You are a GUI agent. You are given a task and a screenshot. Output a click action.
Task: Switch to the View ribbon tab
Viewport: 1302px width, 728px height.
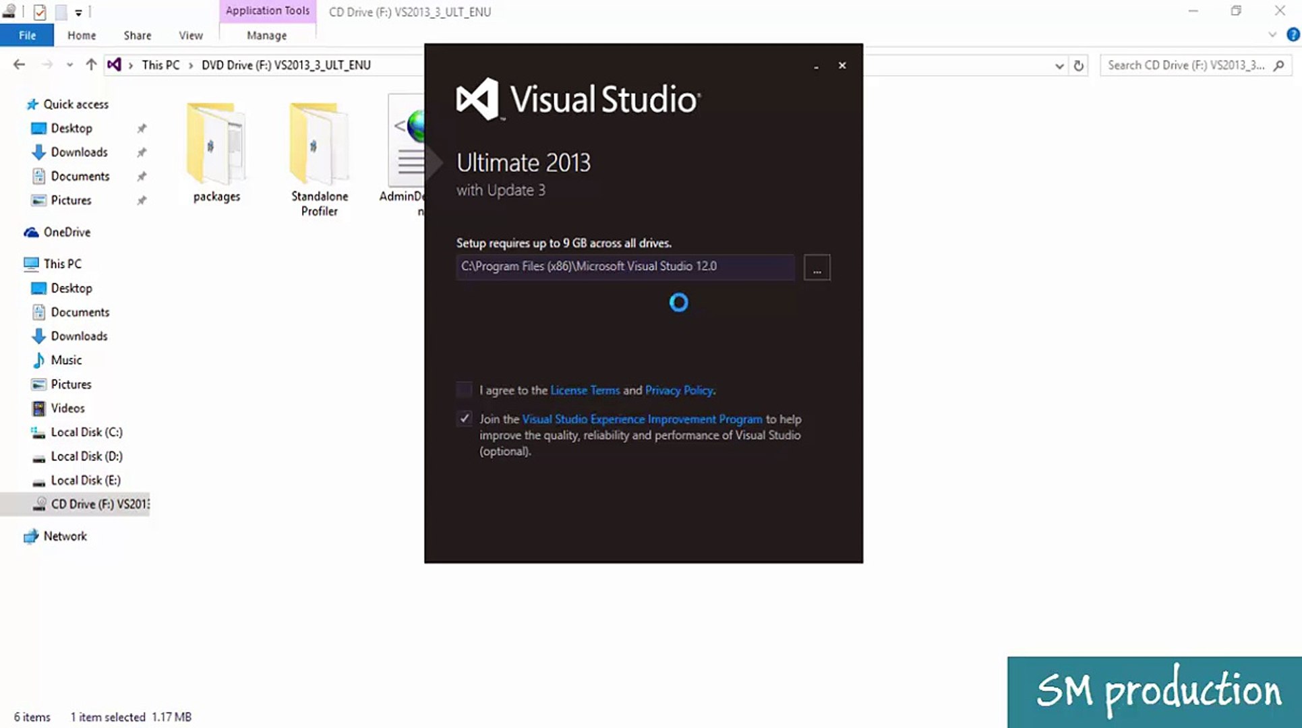point(190,35)
